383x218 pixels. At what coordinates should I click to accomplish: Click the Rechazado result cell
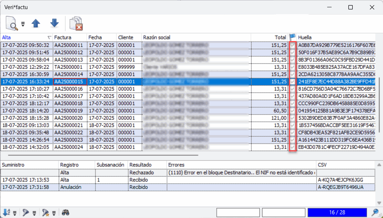(x=147, y=173)
